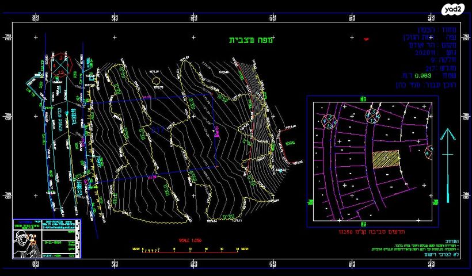Select the green map title 'מפה מצבית'
472x276 pixels.
tap(250, 40)
